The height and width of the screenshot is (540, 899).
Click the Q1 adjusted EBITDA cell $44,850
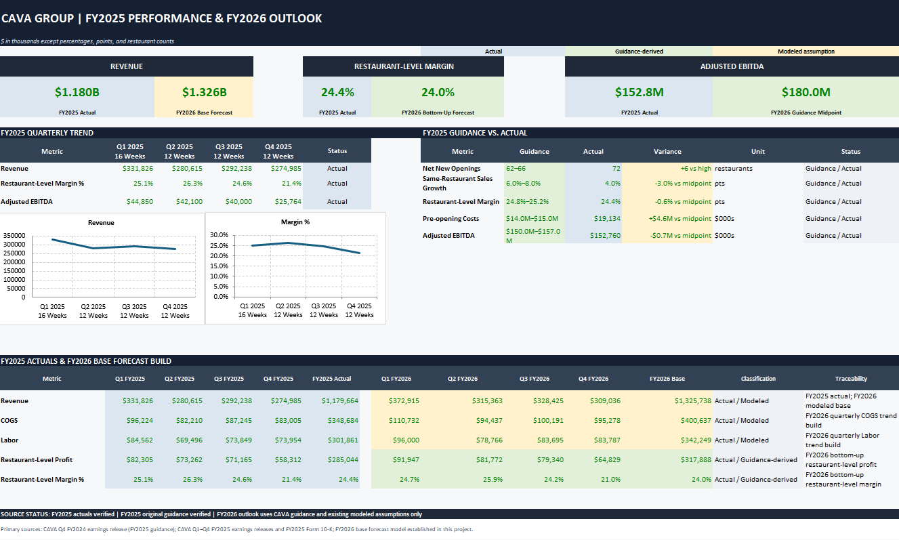pos(130,201)
